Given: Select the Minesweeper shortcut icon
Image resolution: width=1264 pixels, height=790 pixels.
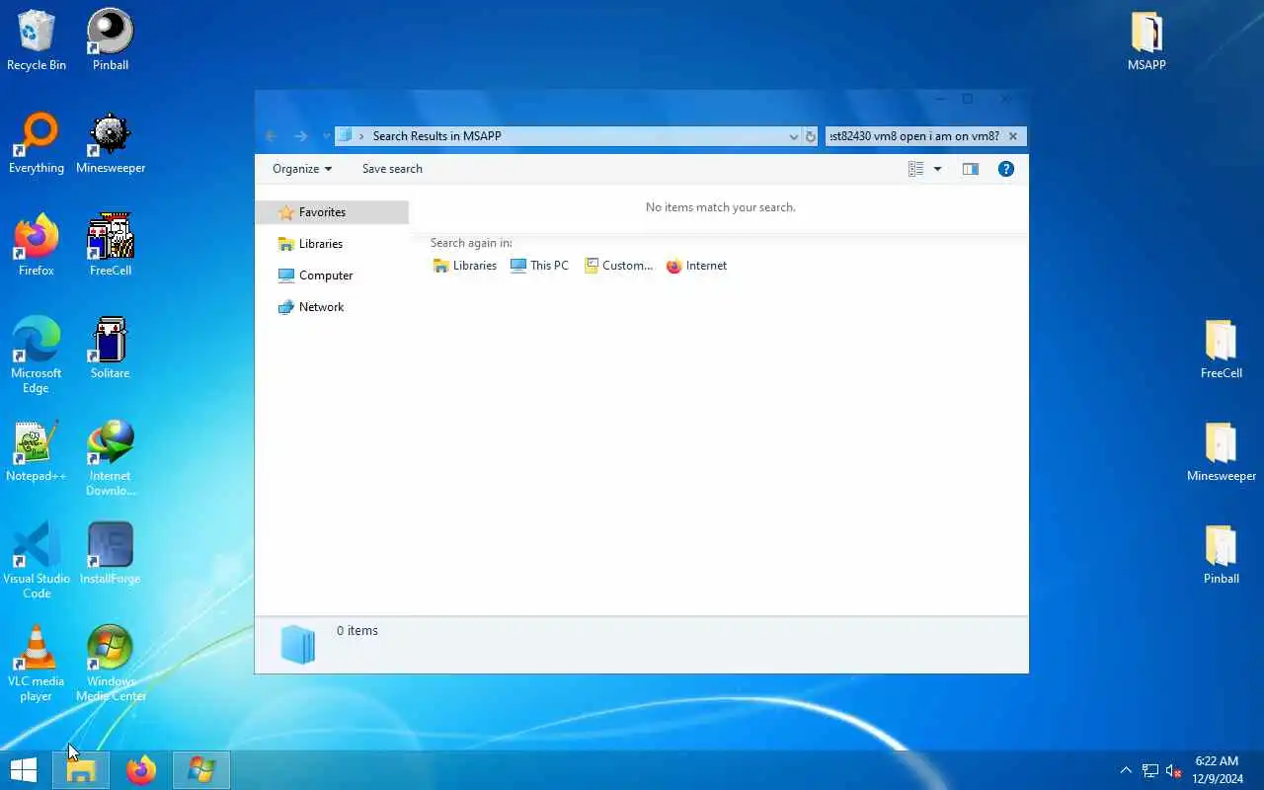Looking at the screenshot, I should [111, 143].
